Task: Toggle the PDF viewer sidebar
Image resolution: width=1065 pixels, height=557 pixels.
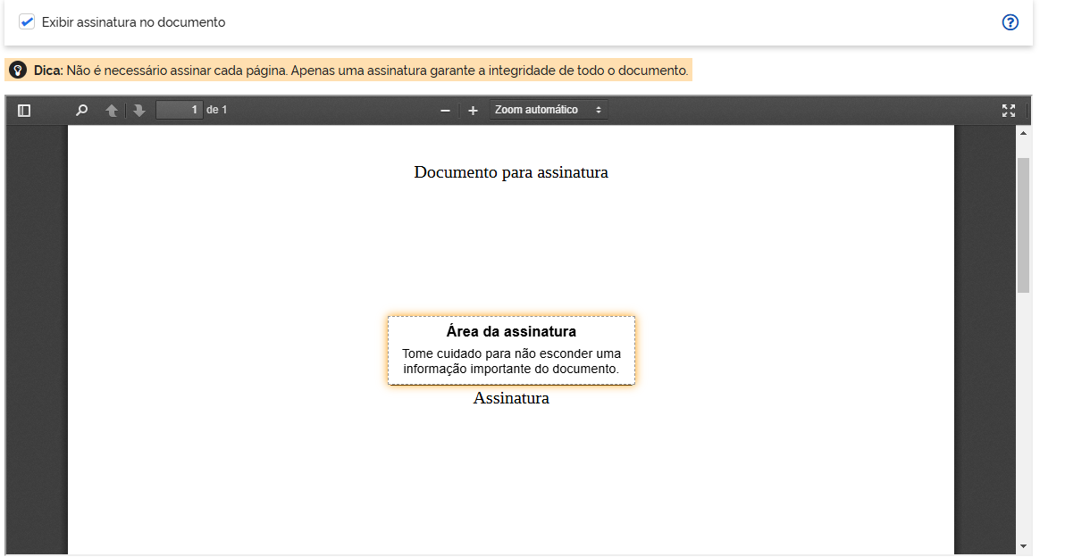Action: pyautogui.click(x=24, y=111)
